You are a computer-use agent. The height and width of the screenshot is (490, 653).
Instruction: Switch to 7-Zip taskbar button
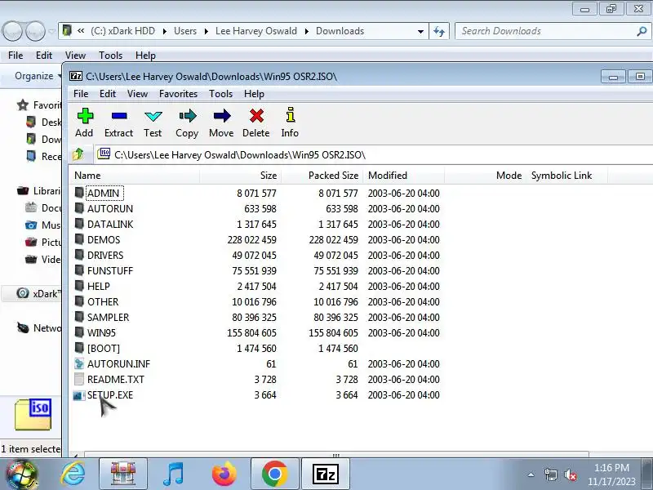(x=326, y=474)
